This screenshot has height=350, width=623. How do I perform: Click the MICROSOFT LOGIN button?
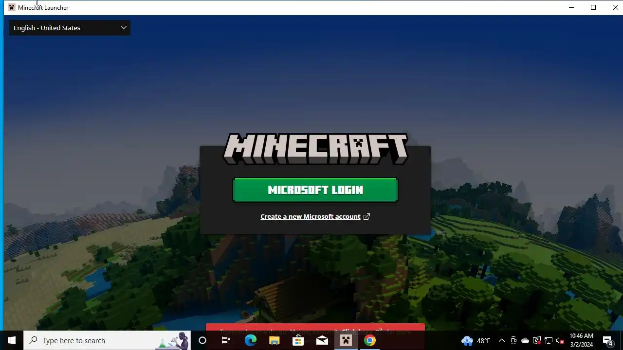tap(315, 190)
